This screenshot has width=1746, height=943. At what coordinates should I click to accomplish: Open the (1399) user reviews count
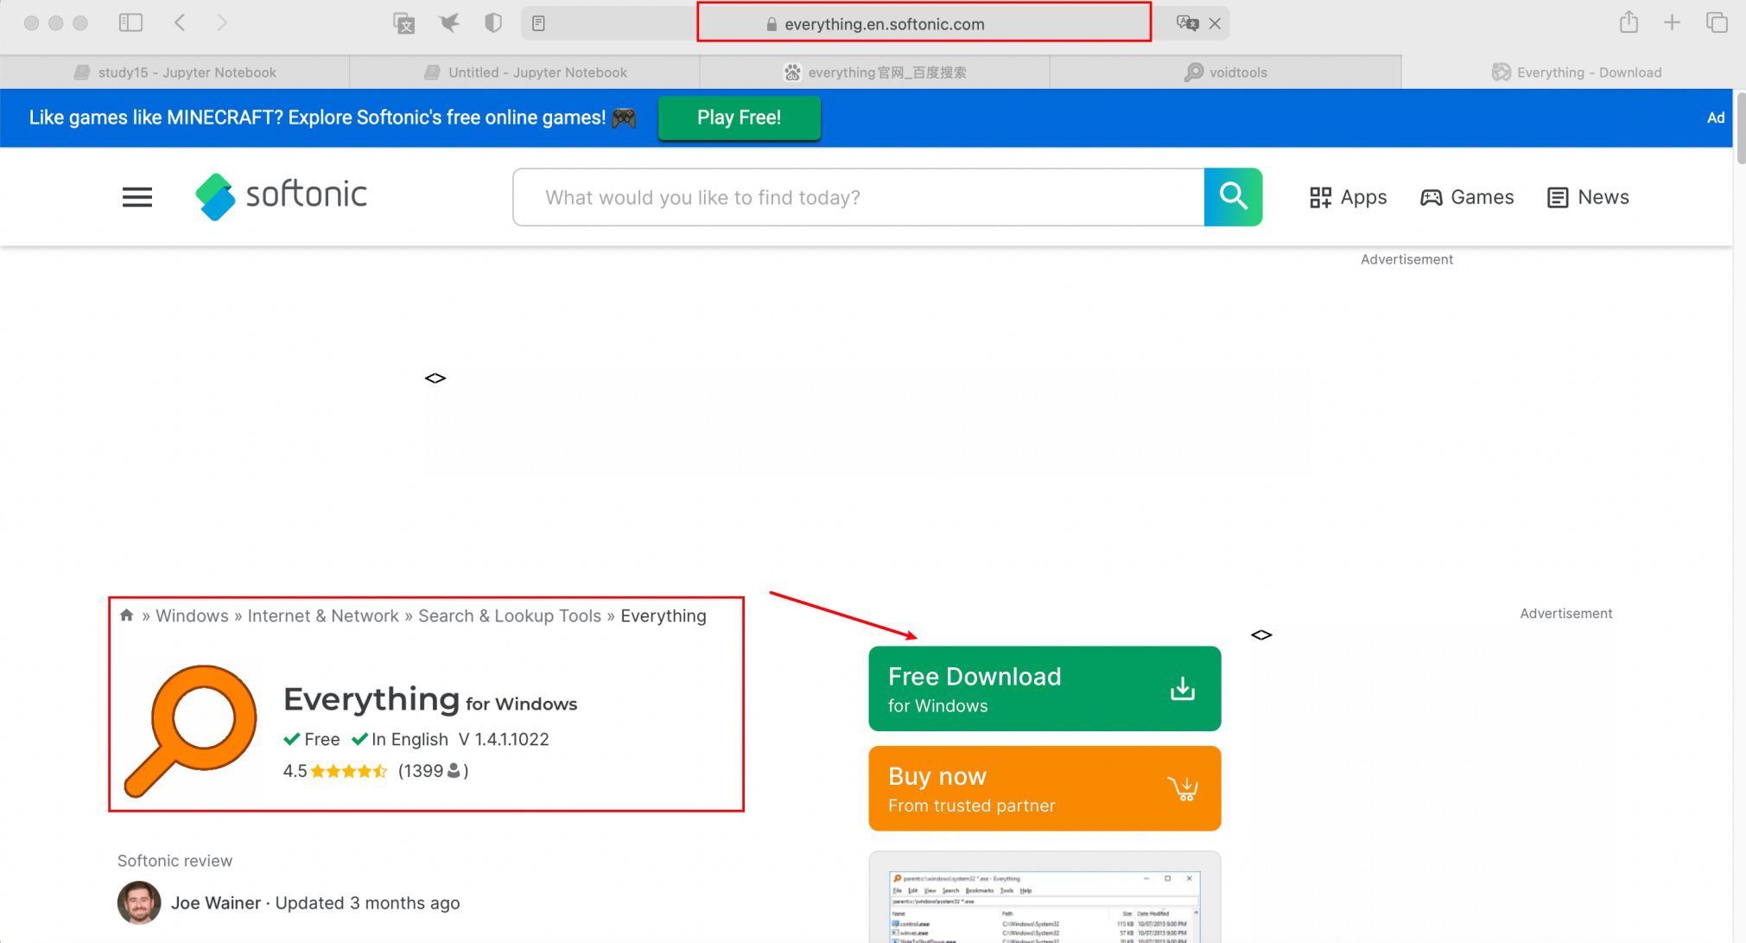coord(433,770)
